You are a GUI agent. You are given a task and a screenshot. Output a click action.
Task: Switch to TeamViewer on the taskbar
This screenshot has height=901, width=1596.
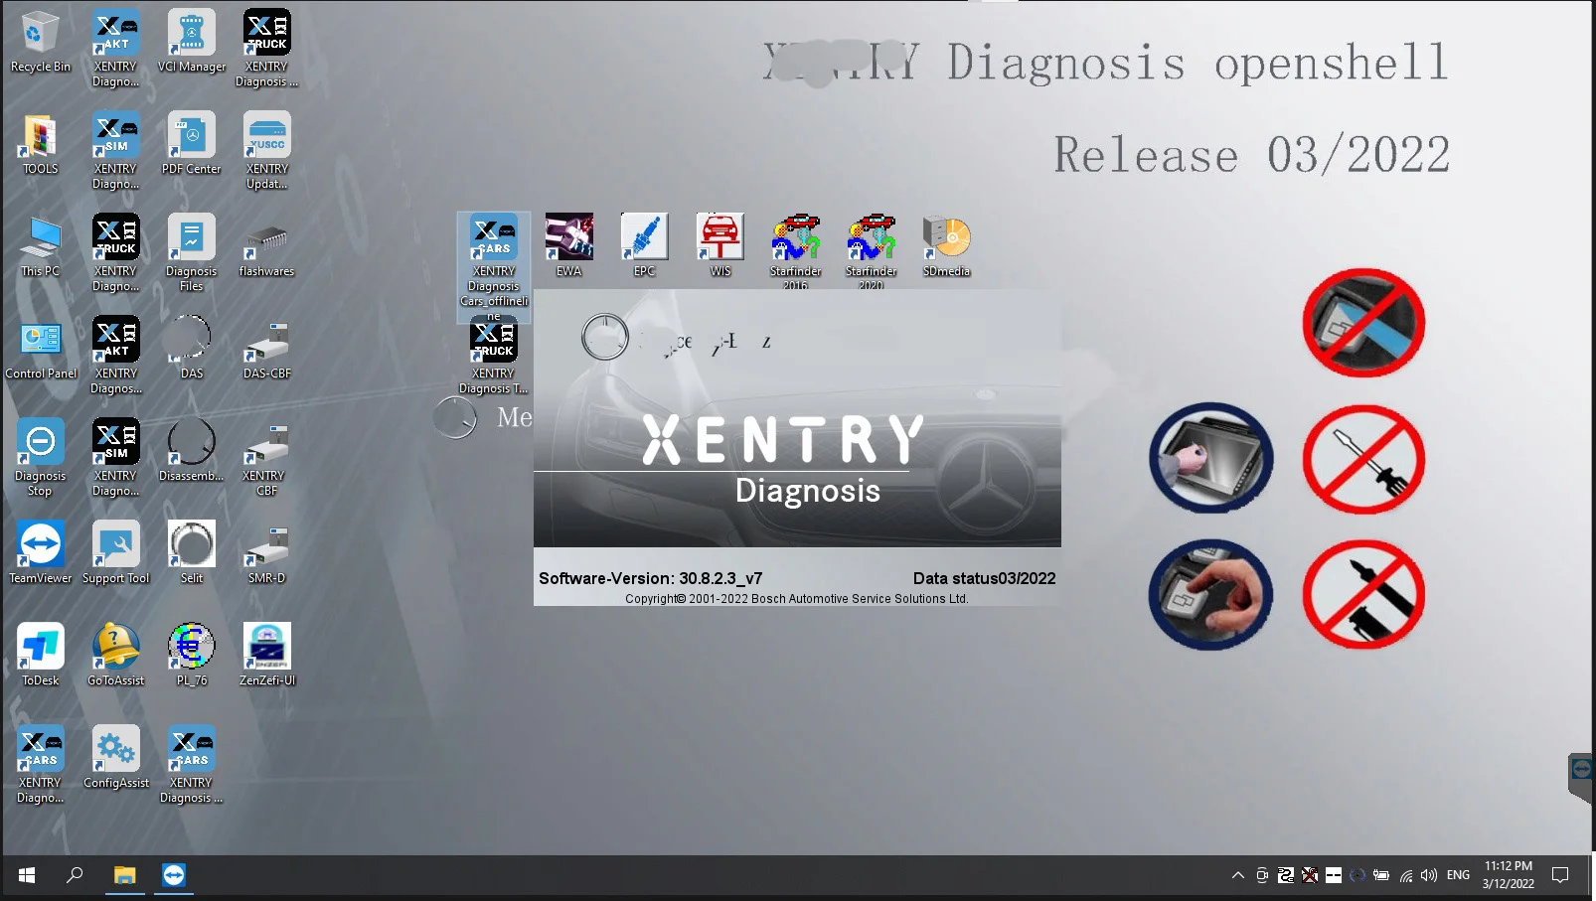pos(174,875)
